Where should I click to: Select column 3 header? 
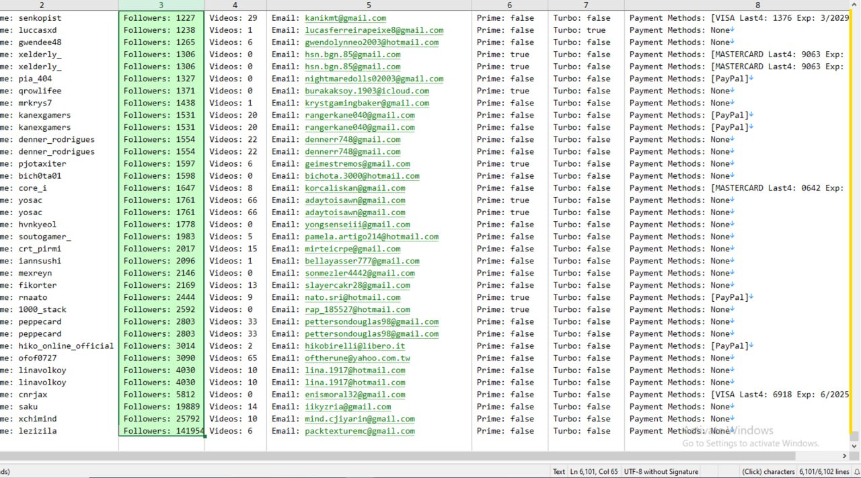(x=161, y=5)
